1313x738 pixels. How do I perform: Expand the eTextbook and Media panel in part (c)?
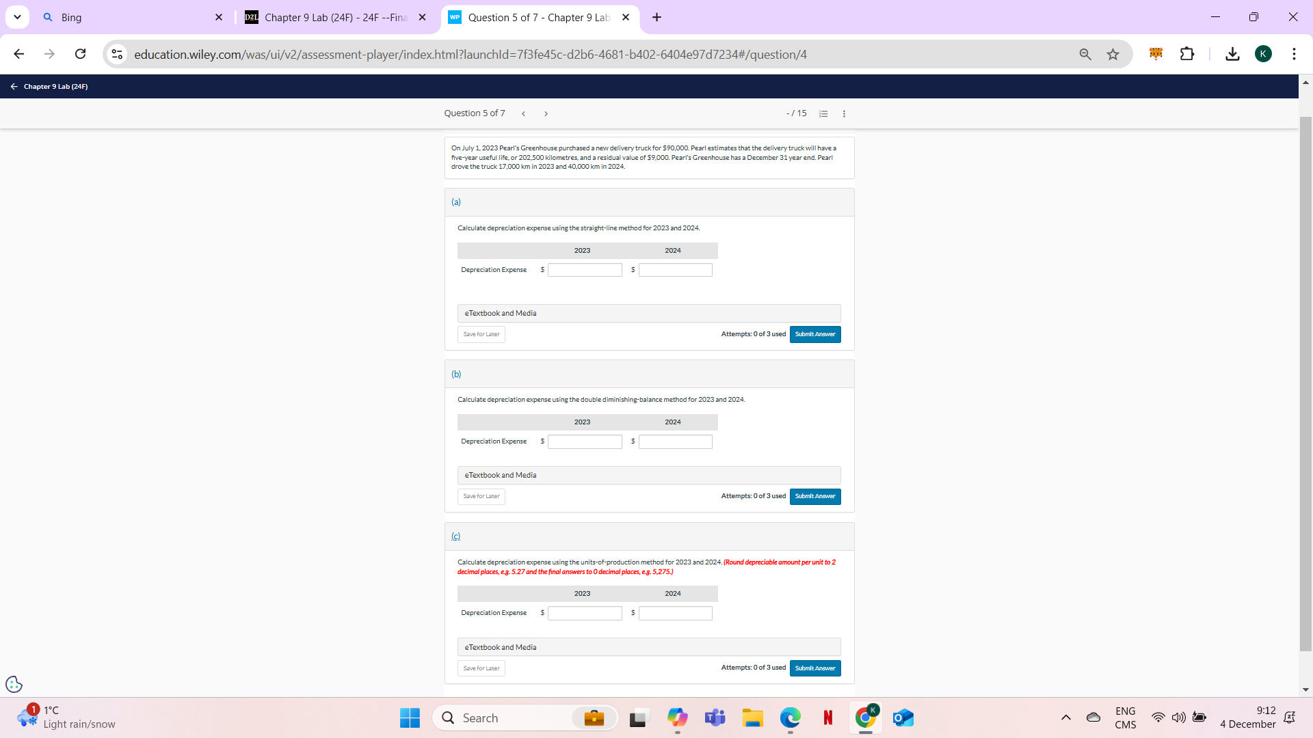pyautogui.click(x=648, y=646)
